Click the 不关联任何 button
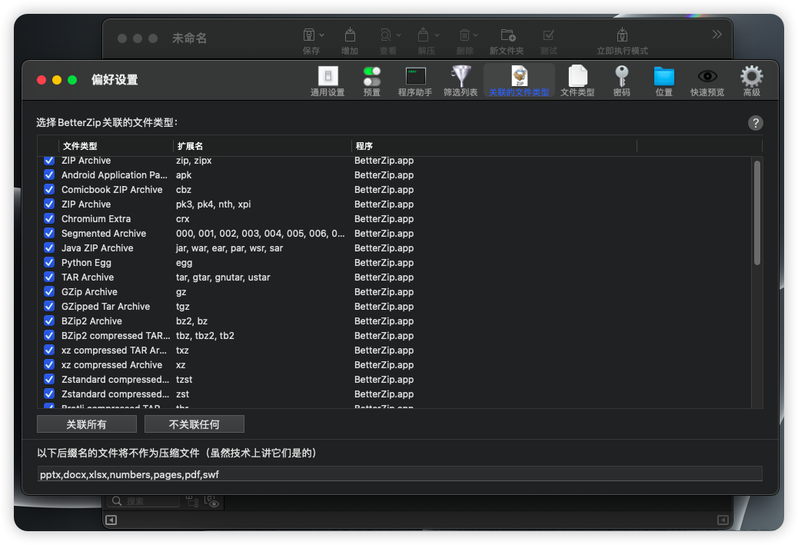 coord(194,424)
